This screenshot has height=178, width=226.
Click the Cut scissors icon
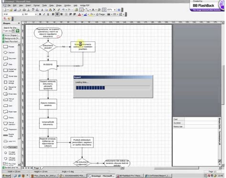click(42, 10)
